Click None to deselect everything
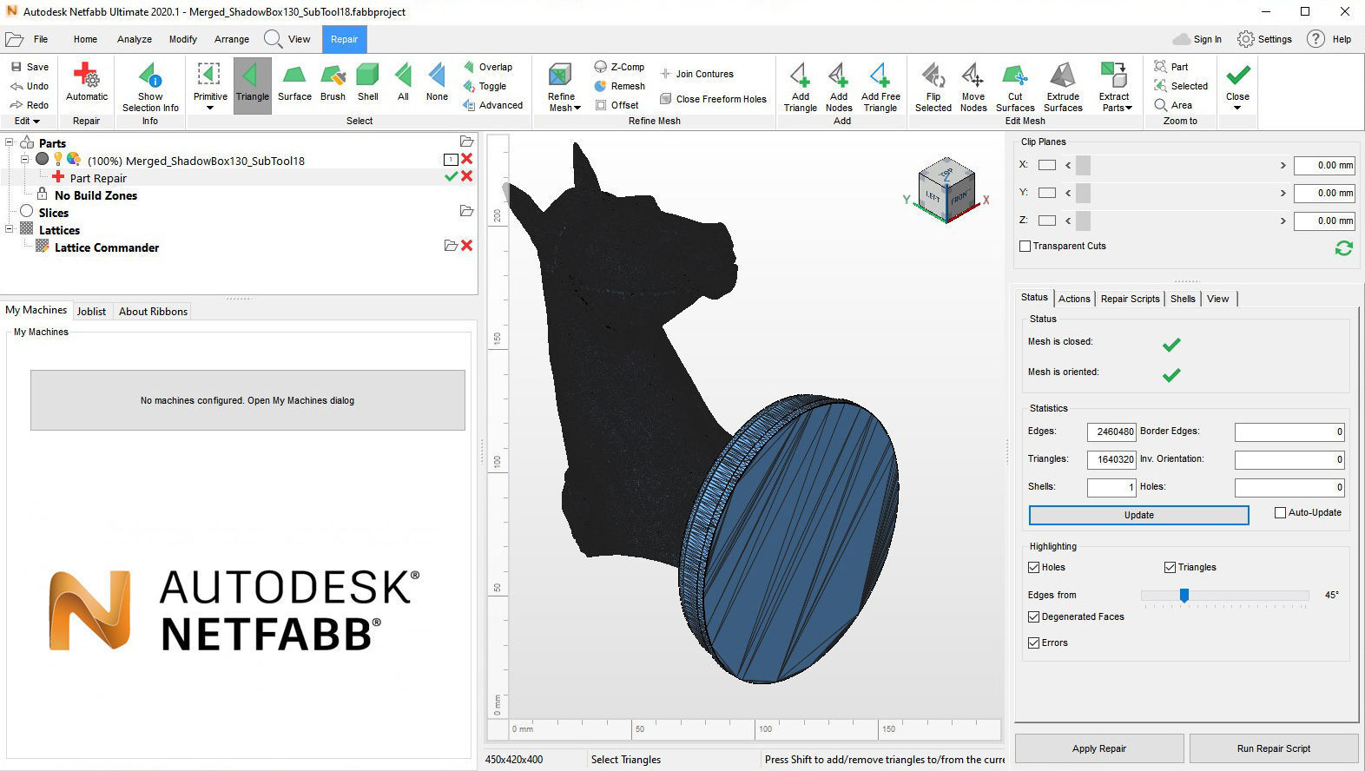 click(x=437, y=83)
